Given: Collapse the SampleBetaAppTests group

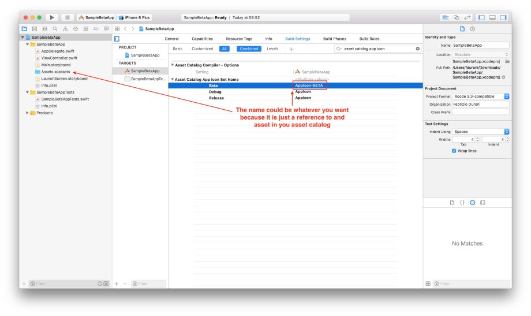Looking at the screenshot, I should (28, 92).
